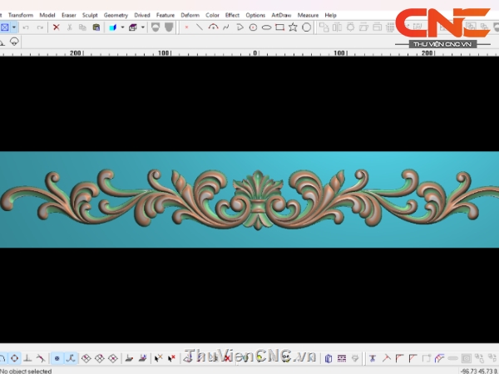Screen dimensions: 499x374
Task: Open the purple box model dropdown arrow
Action: 142,27
